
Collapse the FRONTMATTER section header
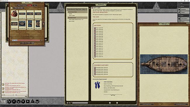[77, 12]
